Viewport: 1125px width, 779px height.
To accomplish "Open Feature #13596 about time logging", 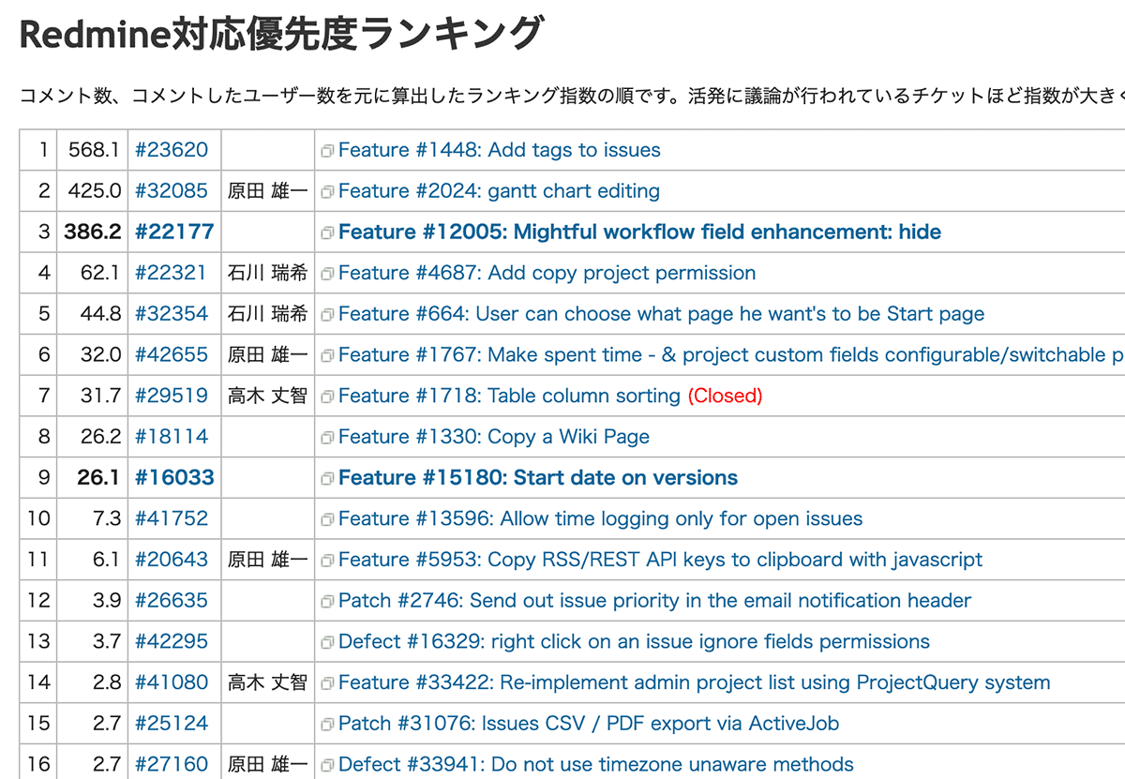I will click(601, 518).
